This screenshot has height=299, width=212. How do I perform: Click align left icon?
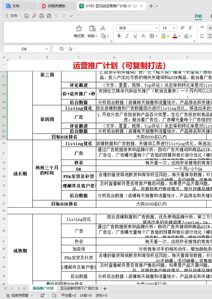coord(202,36)
